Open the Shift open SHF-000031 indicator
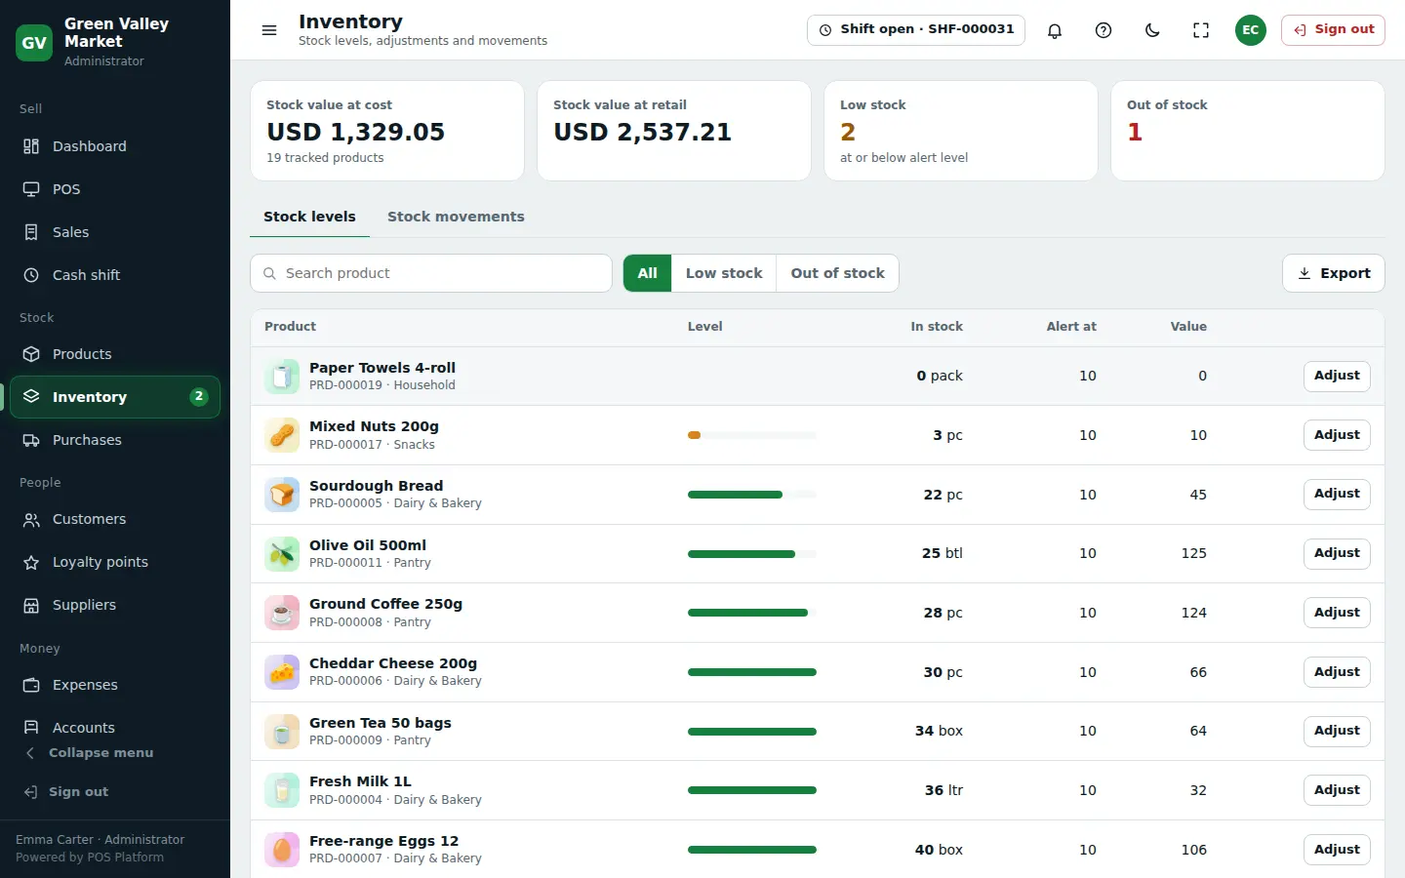Screen dimensions: 1405x878 point(916,29)
